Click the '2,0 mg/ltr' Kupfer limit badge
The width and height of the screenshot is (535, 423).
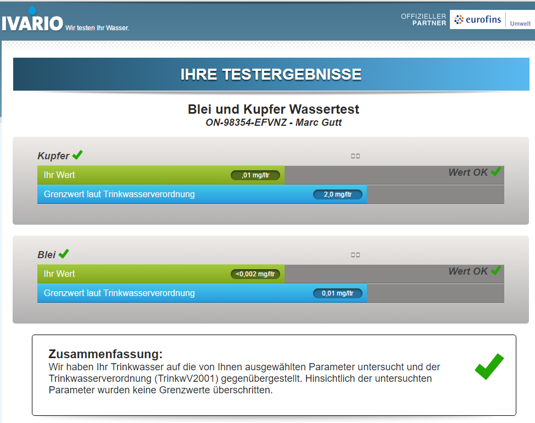coord(337,194)
